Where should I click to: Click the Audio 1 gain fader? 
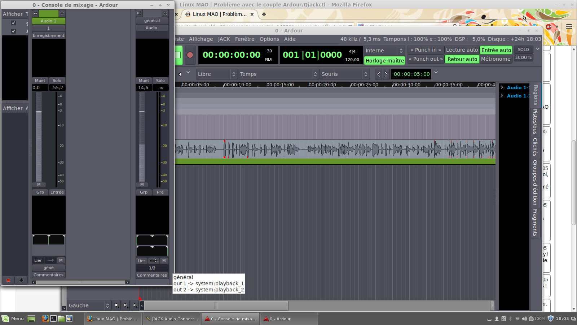tap(39, 137)
